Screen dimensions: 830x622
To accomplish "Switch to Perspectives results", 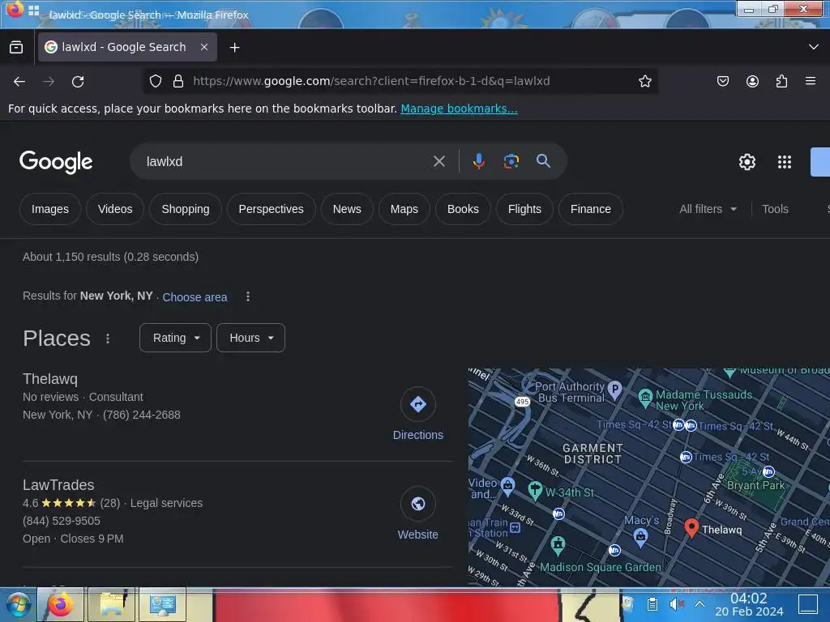I will click(x=271, y=209).
